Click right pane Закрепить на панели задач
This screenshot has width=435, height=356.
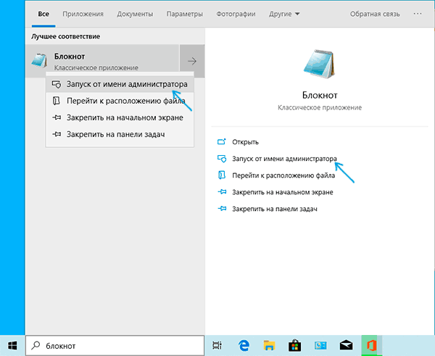click(x=275, y=209)
